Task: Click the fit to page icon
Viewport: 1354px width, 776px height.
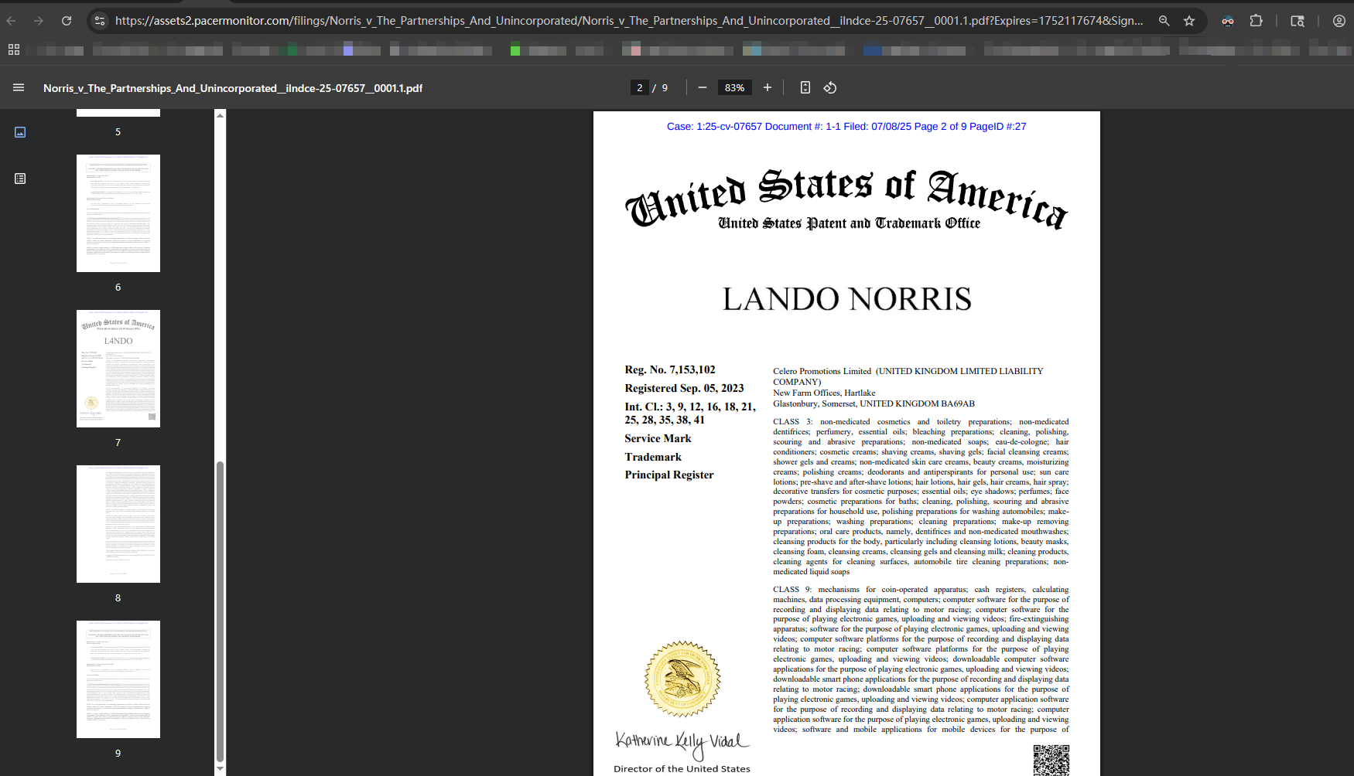Action: [805, 88]
